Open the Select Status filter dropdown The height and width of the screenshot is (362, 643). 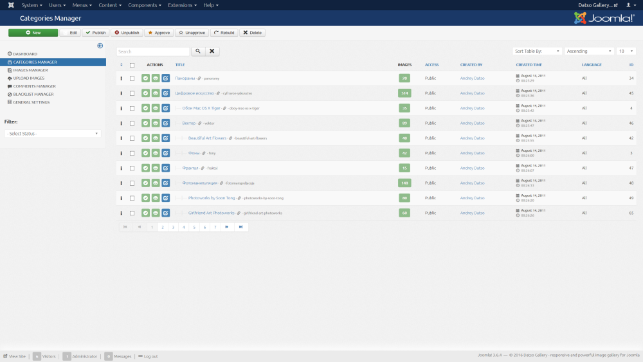(53, 134)
